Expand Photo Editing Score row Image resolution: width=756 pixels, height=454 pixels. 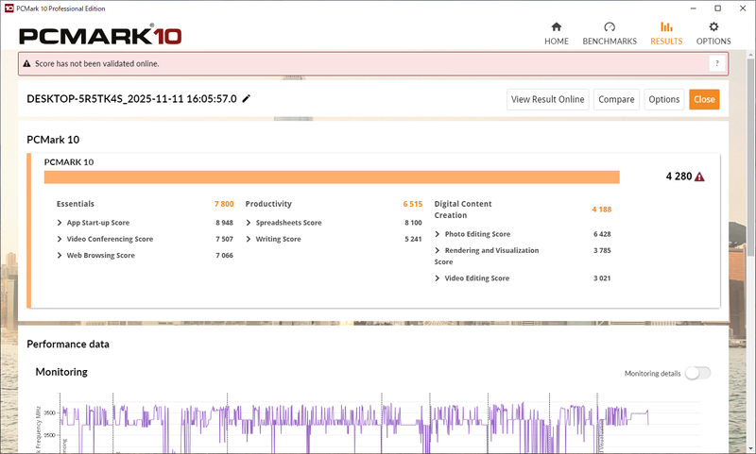pyautogui.click(x=438, y=234)
